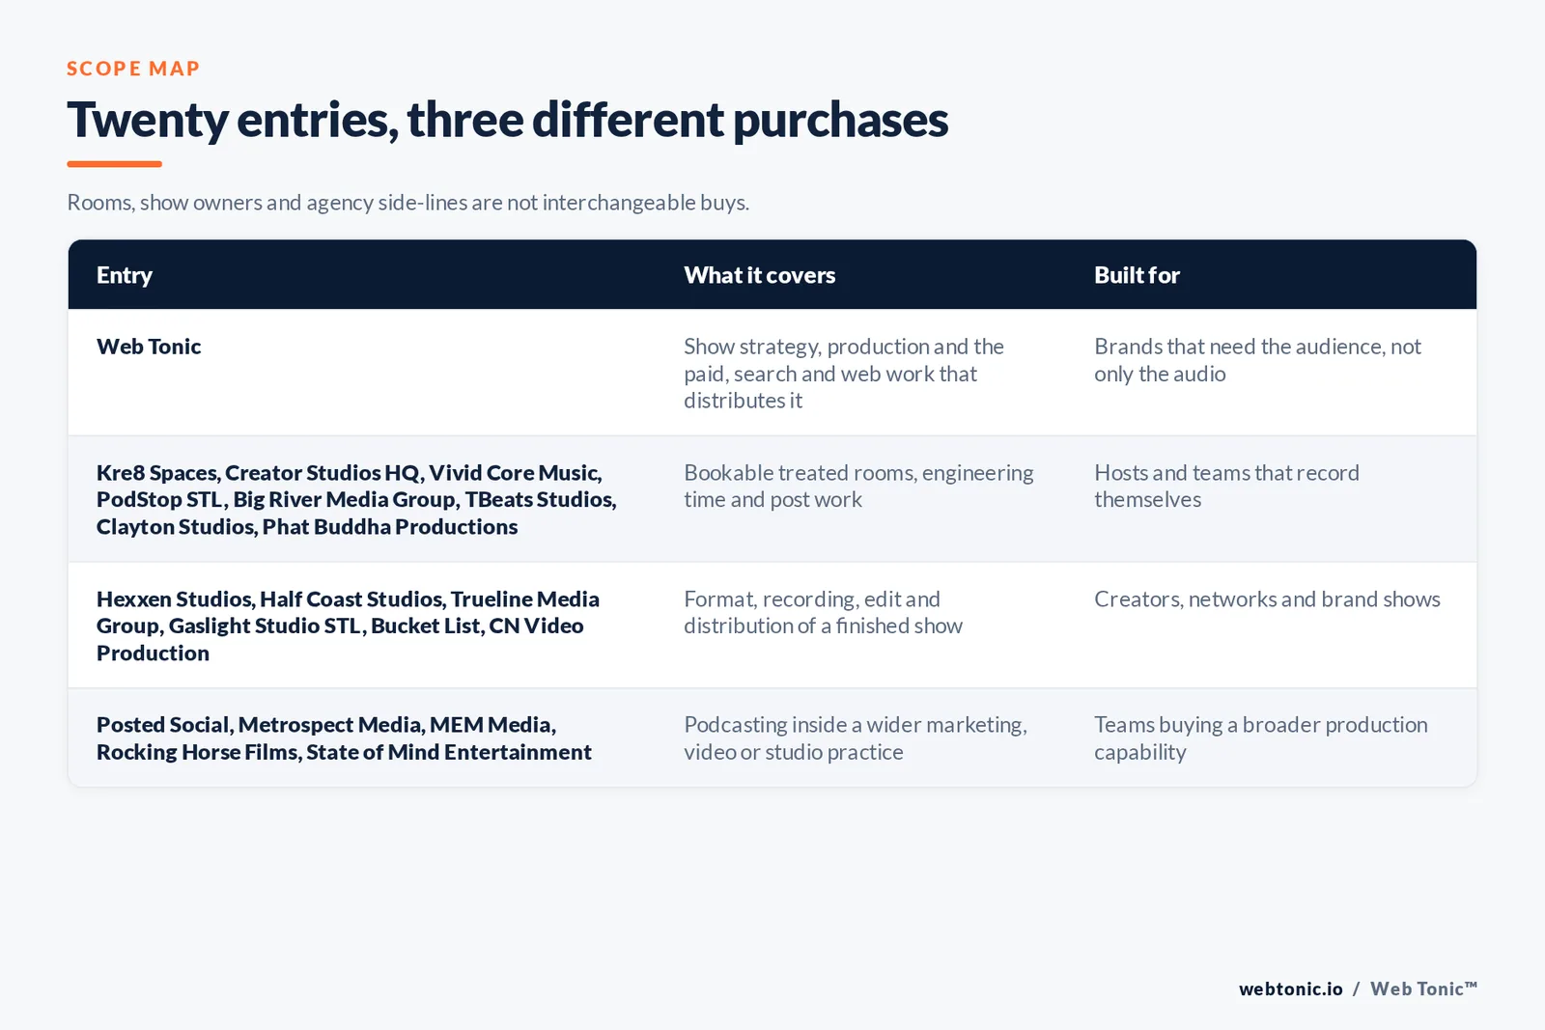Viewport: 1545px width, 1030px height.
Task: Click the orange underline accent bar
Action: [x=114, y=164]
